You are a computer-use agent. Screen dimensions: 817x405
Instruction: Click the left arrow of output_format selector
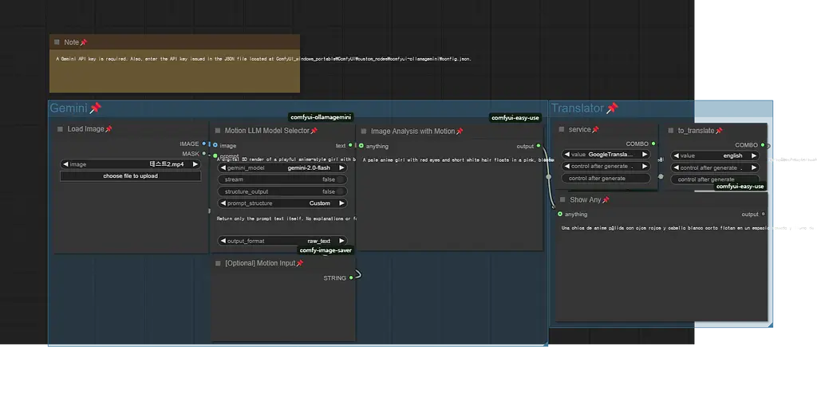(223, 241)
